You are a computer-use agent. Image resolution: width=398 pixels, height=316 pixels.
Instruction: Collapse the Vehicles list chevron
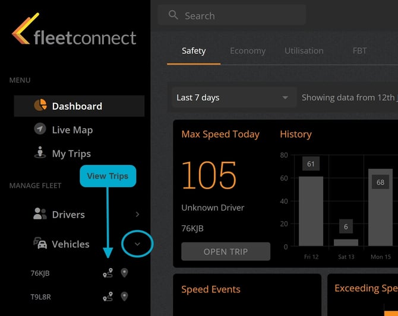(137, 244)
